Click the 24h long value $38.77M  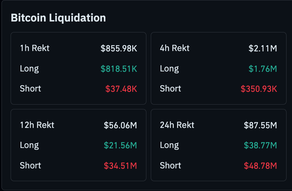pos(261,145)
